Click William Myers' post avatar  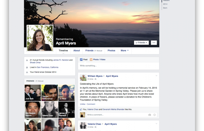tap(83, 77)
